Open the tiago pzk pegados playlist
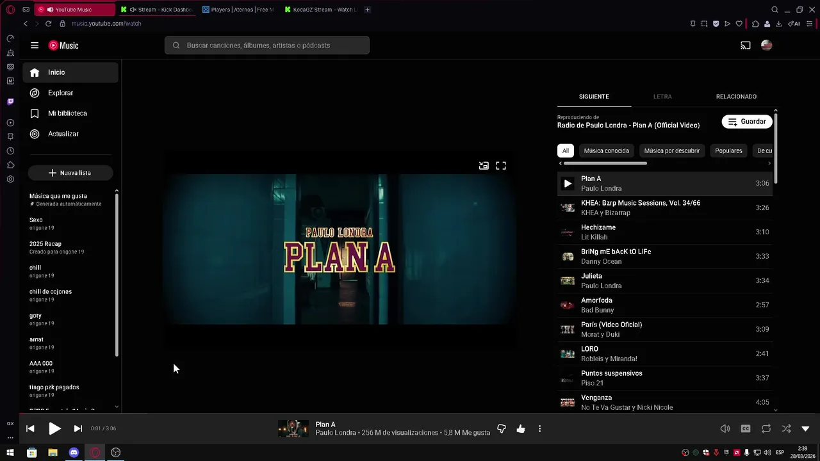This screenshot has width=820, height=461. (70, 391)
